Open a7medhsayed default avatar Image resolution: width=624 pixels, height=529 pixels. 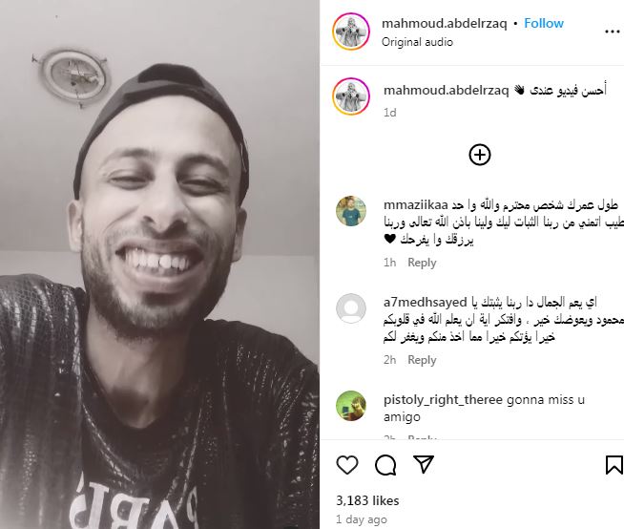pyautogui.click(x=351, y=308)
